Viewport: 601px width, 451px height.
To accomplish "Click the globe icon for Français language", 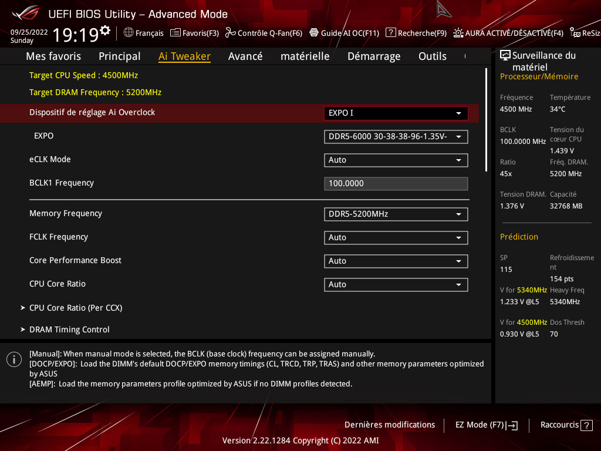I will coord(129,33).
